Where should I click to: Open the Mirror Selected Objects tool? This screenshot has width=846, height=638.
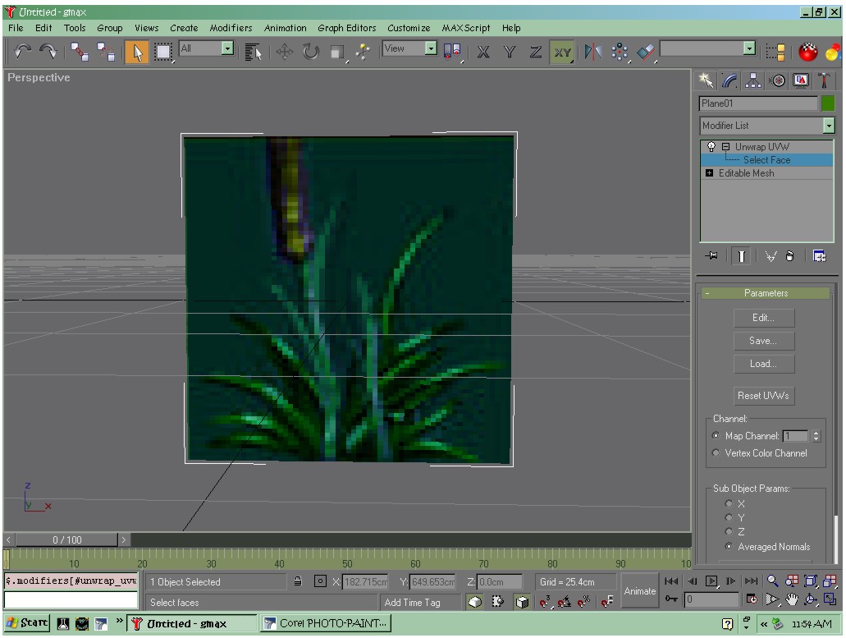click(x=593, y=52)
